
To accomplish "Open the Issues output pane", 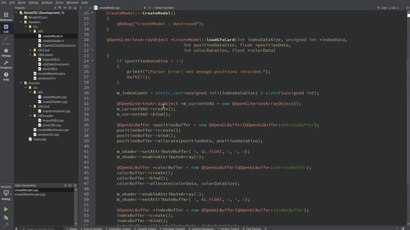I will pyautogui.click(x=72, y=229).
